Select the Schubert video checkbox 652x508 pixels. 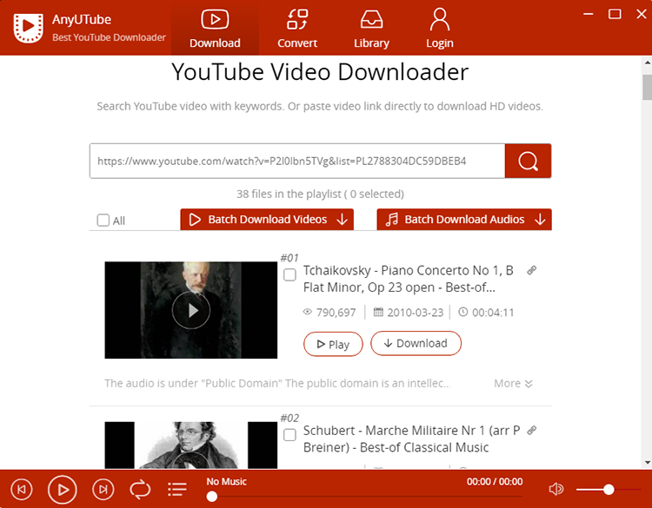point(289,434)
